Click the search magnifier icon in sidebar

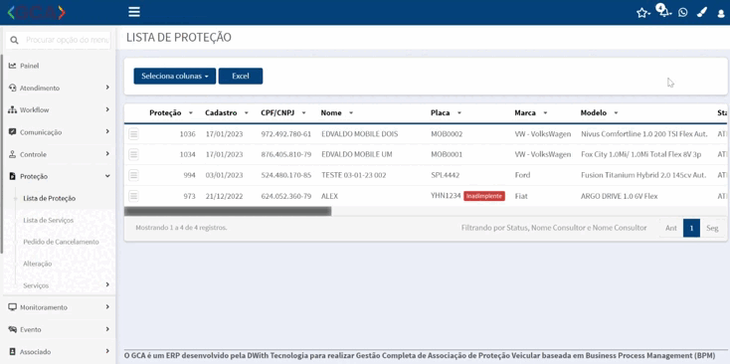pos(15,41)
